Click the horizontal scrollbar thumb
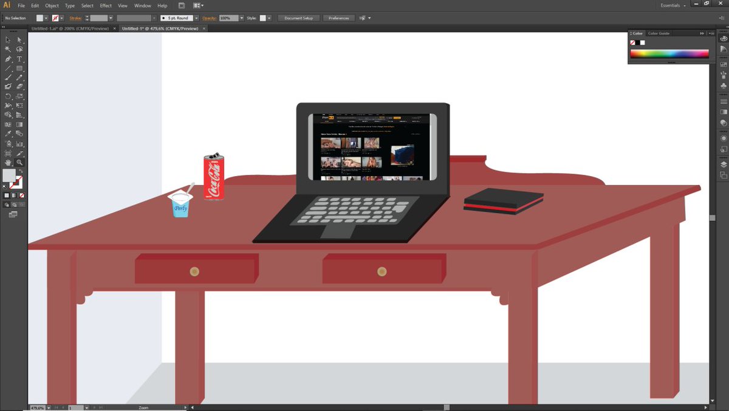729x411 pixels. coord(447,407)
